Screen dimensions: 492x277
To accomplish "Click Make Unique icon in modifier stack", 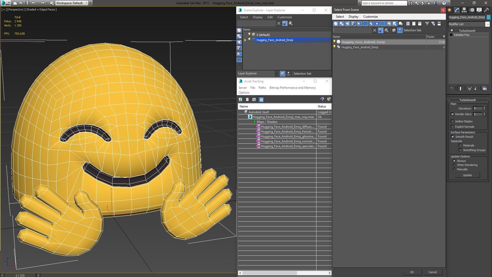I will pyautogui.click(x=469, y=88).
